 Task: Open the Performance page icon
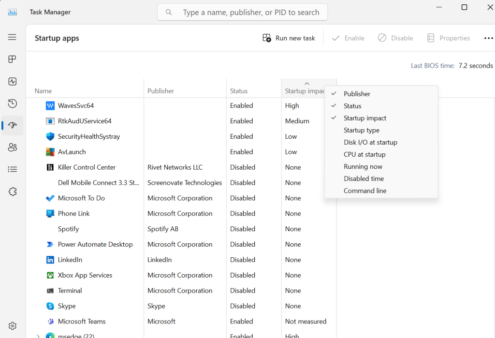(12, 82)
